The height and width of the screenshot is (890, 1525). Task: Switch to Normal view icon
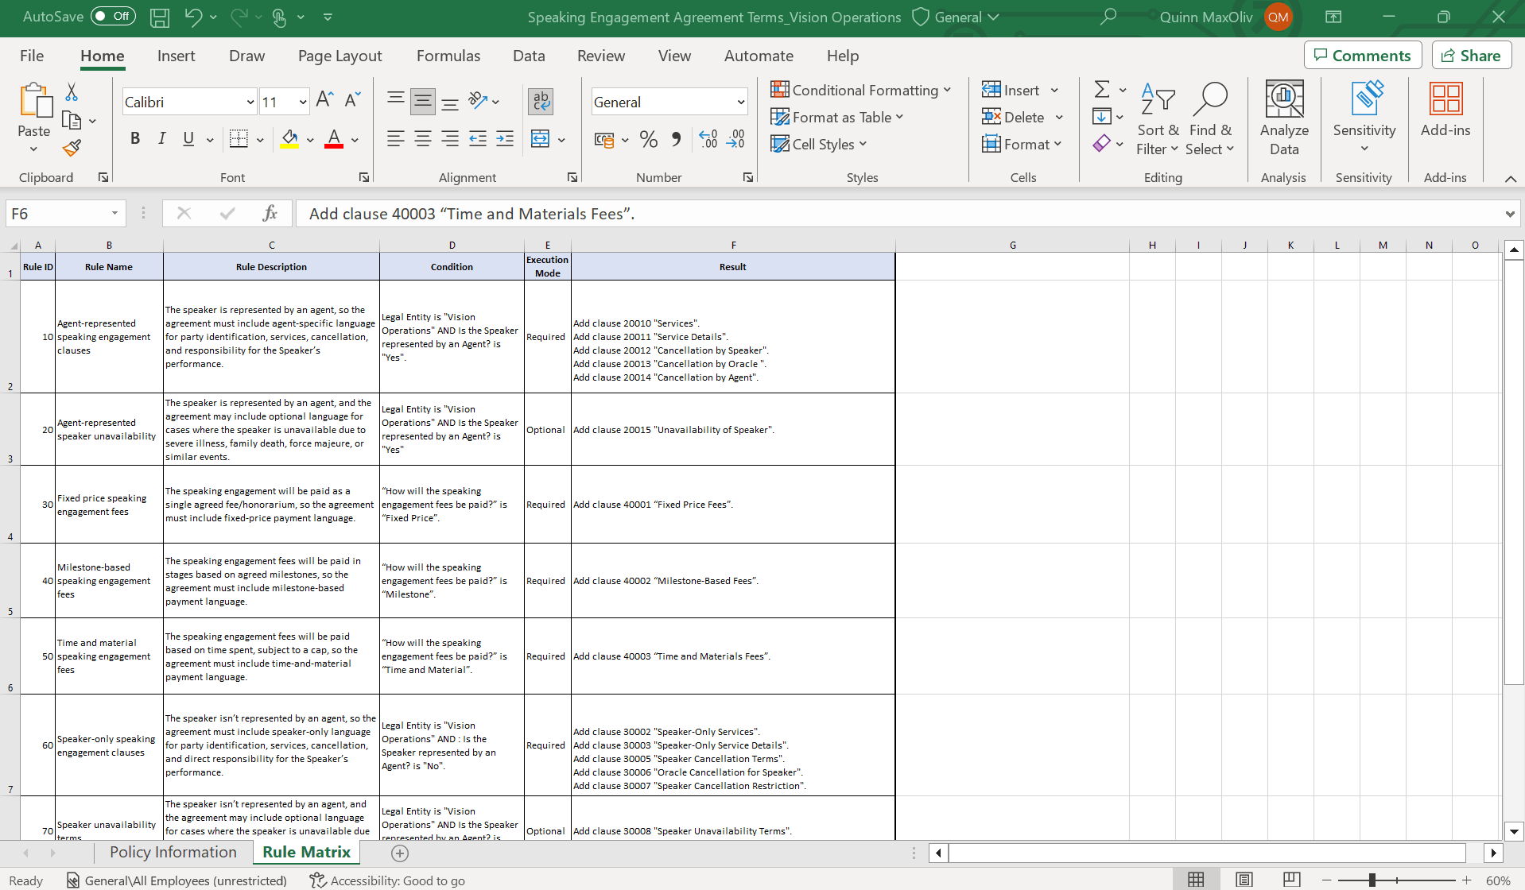click(x=1196, y=879)
